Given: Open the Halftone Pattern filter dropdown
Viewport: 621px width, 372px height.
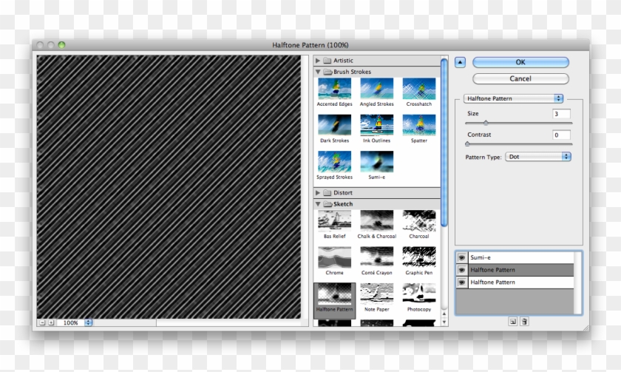Looking at the screenshot, I should [x=513, y=98].
